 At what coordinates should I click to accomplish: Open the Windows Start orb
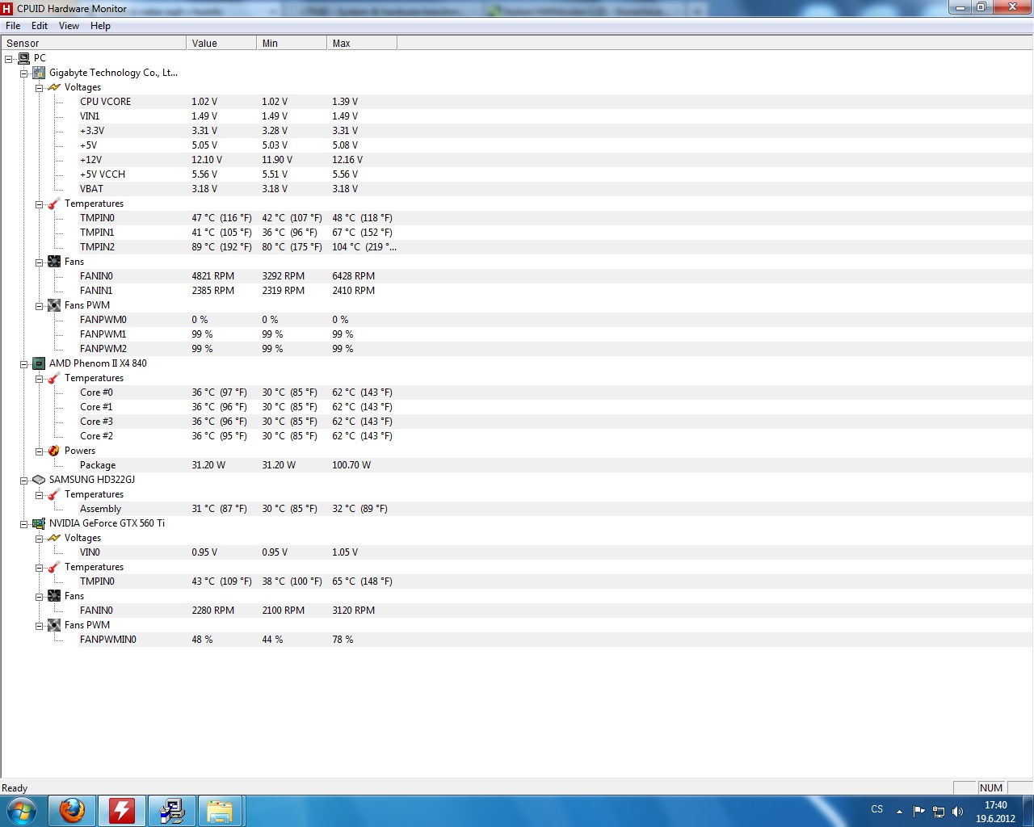pyautogui.click(x=20, y=810)
